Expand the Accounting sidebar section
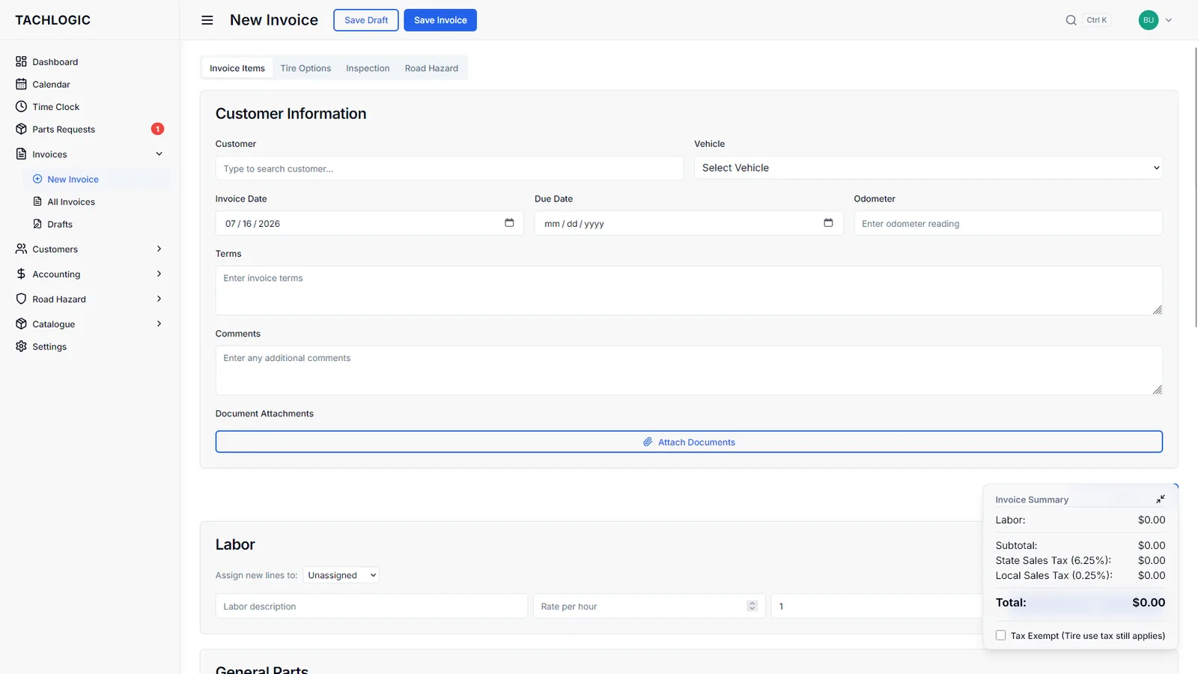Screen dimensions: 1198x674 point(159,273)
